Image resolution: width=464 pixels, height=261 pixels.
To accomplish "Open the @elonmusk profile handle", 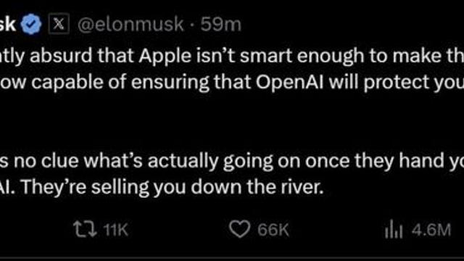I will tap(130, 24).
